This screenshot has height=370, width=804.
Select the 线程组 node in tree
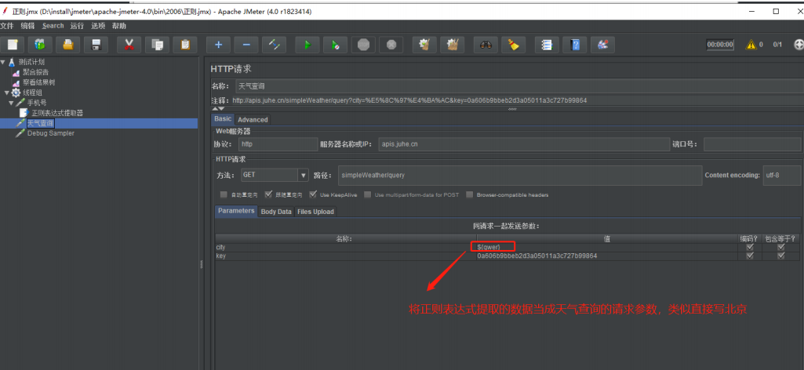pos(32,92)
